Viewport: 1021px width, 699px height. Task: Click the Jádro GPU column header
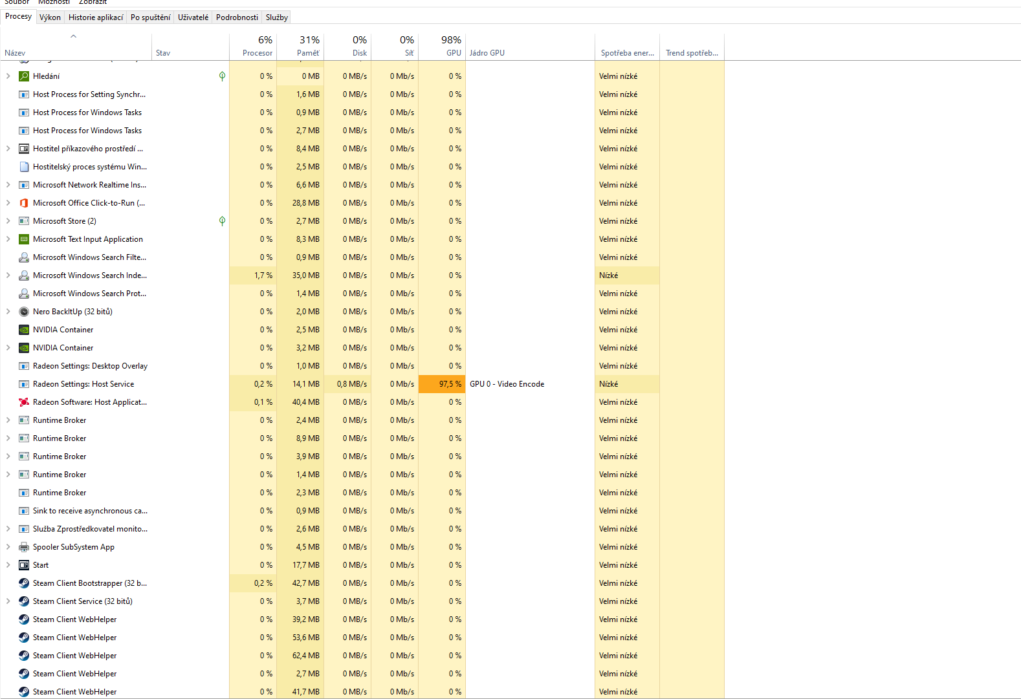pyautogui.click(x=530, y=47)
